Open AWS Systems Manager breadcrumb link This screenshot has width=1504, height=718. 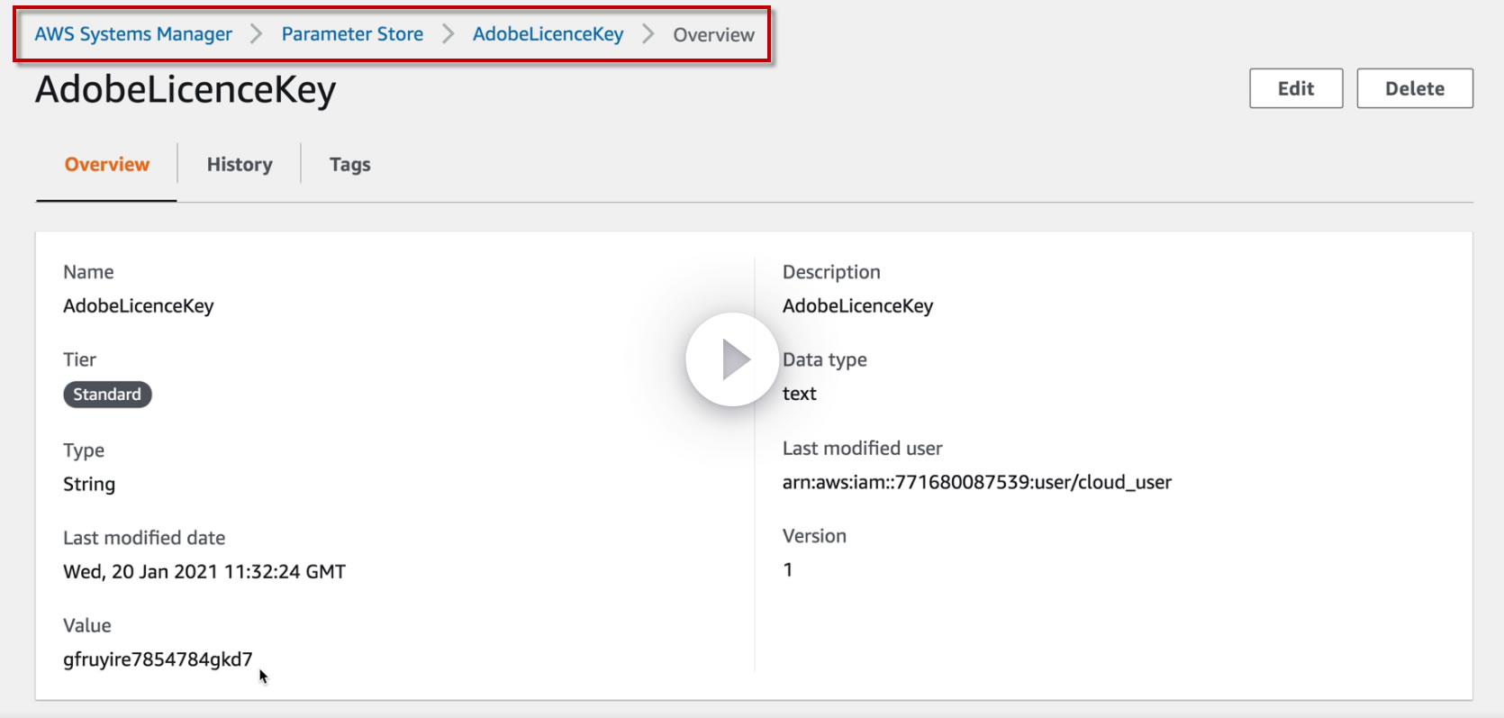click(133, 34)
